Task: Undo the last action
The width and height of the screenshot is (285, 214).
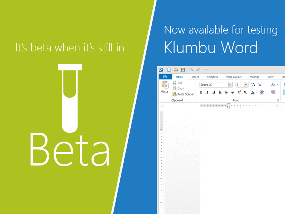Action: pyautogui.click(x=191, y=70)
